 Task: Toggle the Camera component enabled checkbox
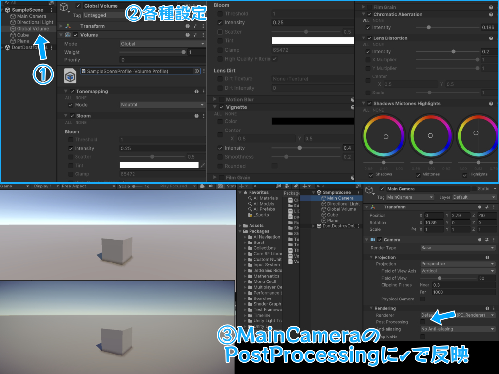380,240
